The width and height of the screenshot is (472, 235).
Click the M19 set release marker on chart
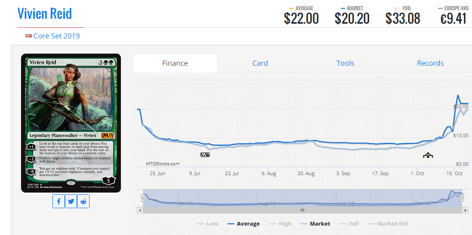tap(205, 155)
